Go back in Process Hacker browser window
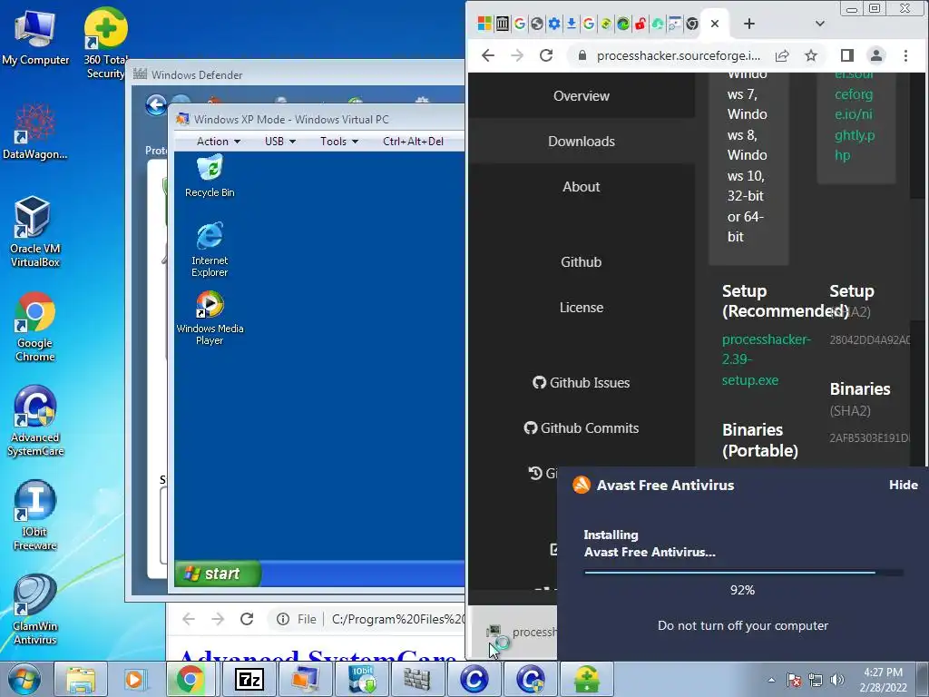The width and height of the screenshot is (929, 697). tap(487, 55)
